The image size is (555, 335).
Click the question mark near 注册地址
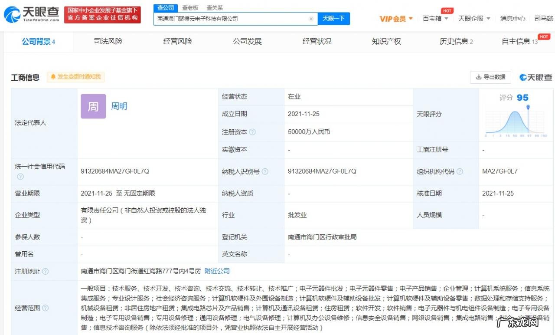47,272
